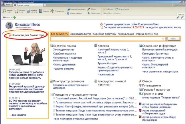Select the Стартовая страница window tab
Screen dimensions: 186x124
tap(28, 5)
